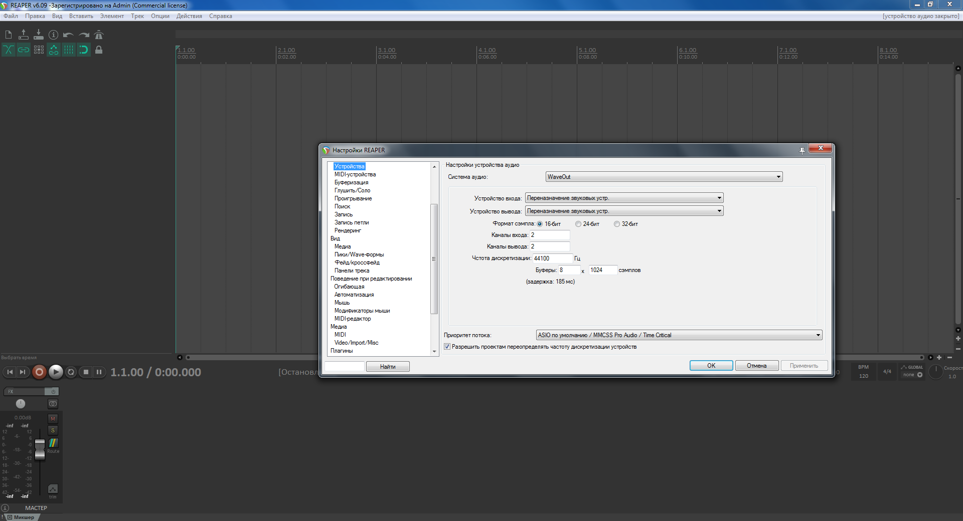Toggle ripple editing grid icon

pyautogui.click(x=39, y=50)
